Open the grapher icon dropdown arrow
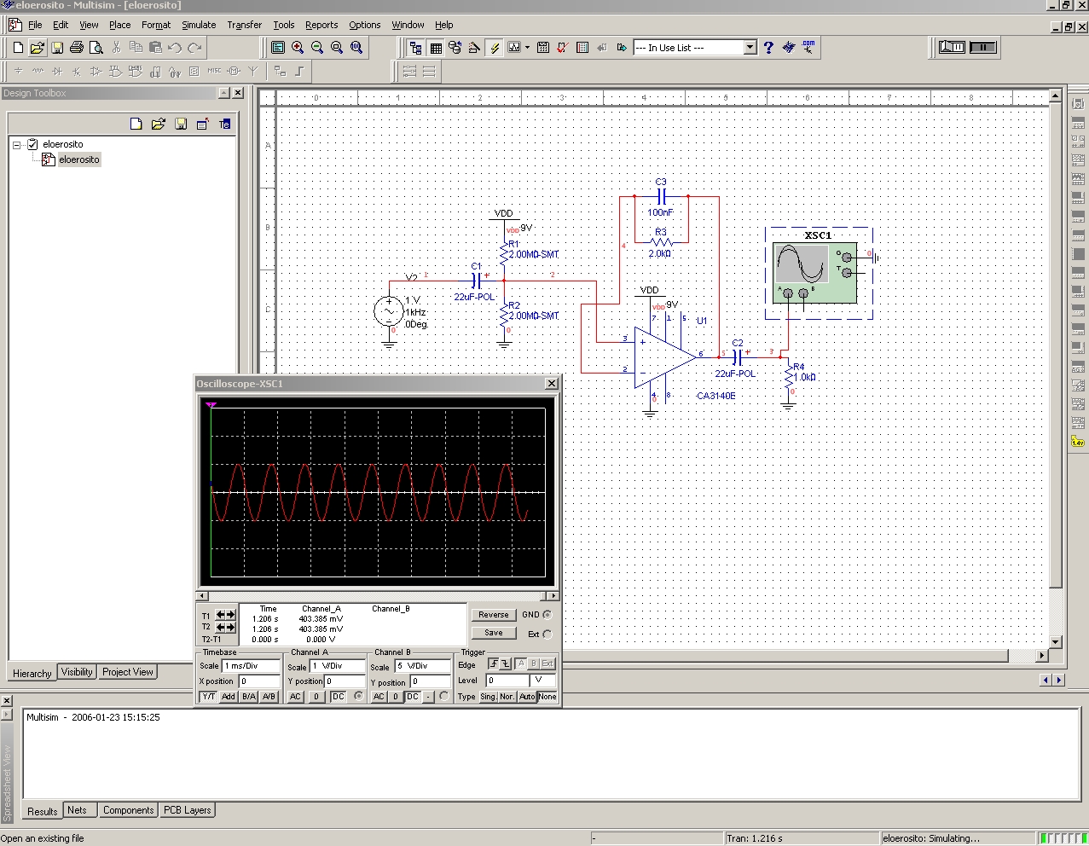This screenshot has height=846, width=1089. [x=527, y=48]
